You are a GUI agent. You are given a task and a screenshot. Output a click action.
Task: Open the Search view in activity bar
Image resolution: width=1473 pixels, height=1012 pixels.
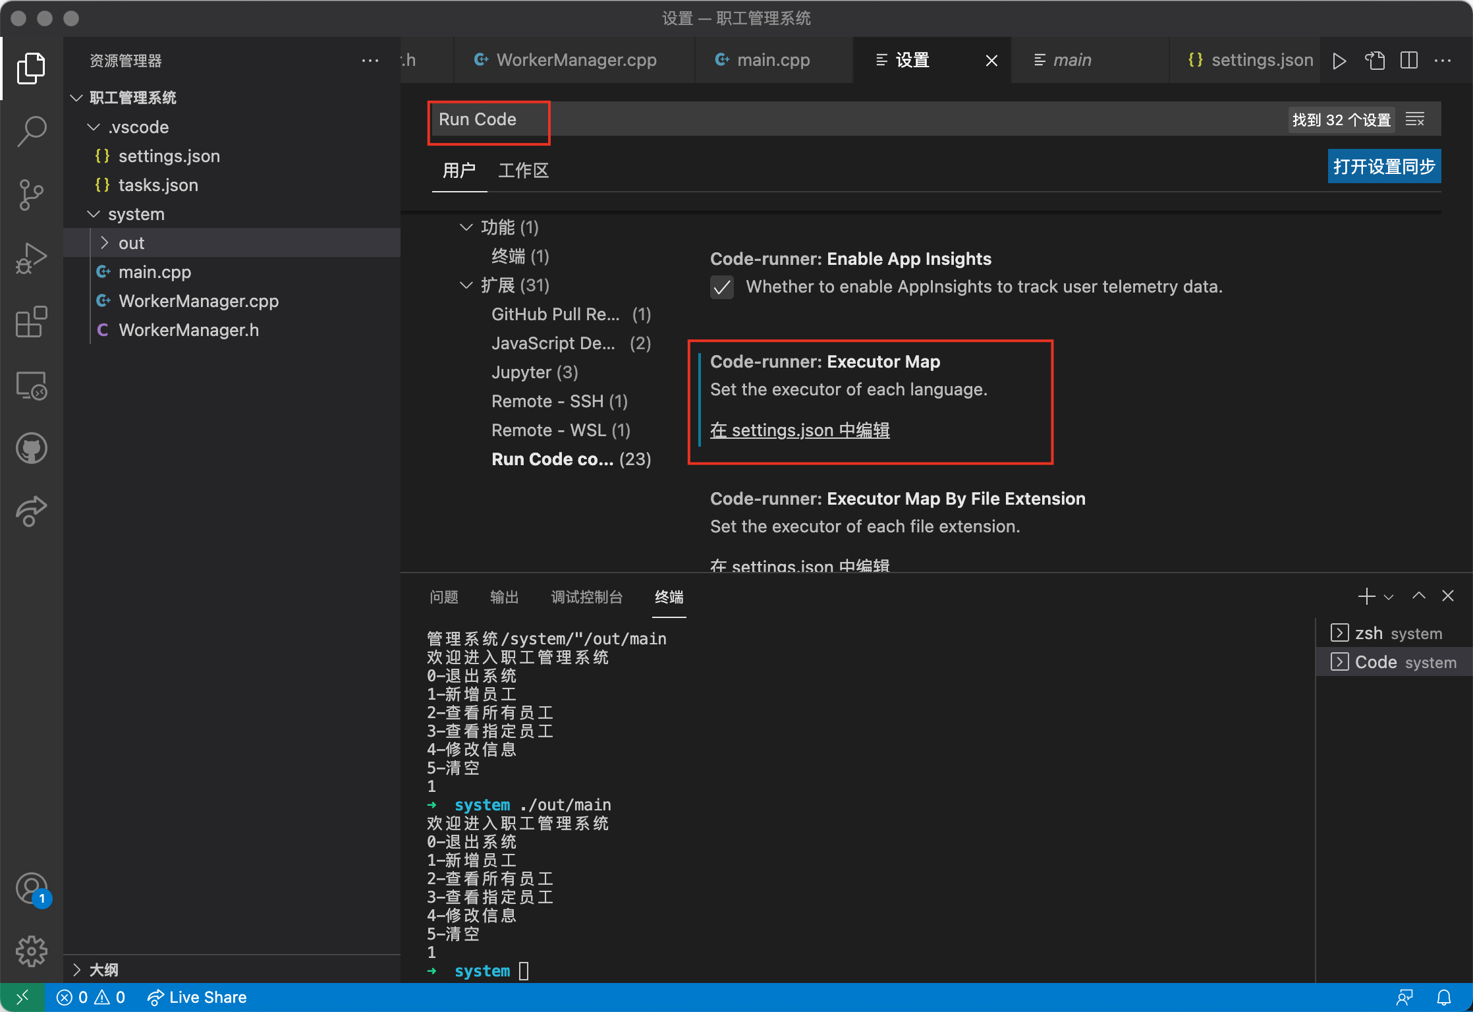pos(31,132)
